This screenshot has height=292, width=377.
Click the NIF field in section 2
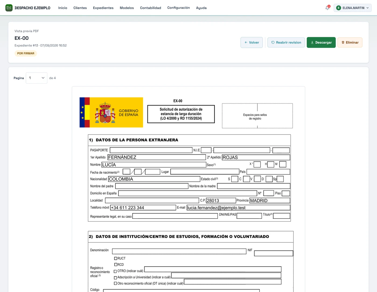pos(274,253)
